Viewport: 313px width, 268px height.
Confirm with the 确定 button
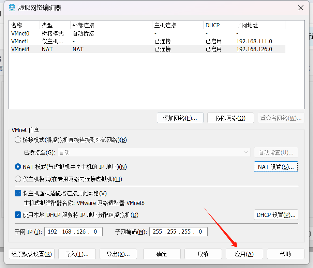tap(162, 254)
